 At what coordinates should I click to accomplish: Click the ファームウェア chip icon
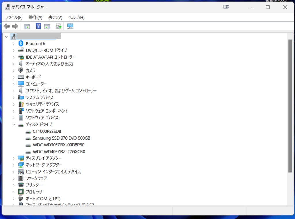21,178
